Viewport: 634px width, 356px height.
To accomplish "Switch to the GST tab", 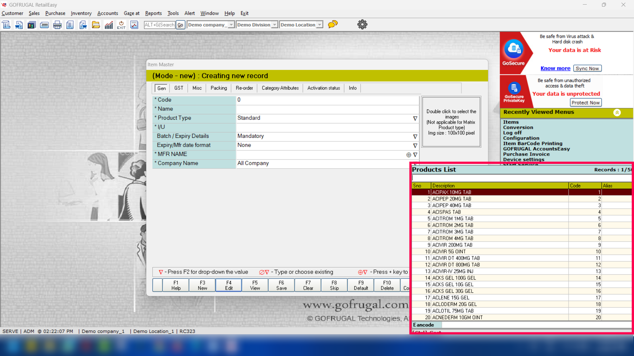I will [179, 88].
